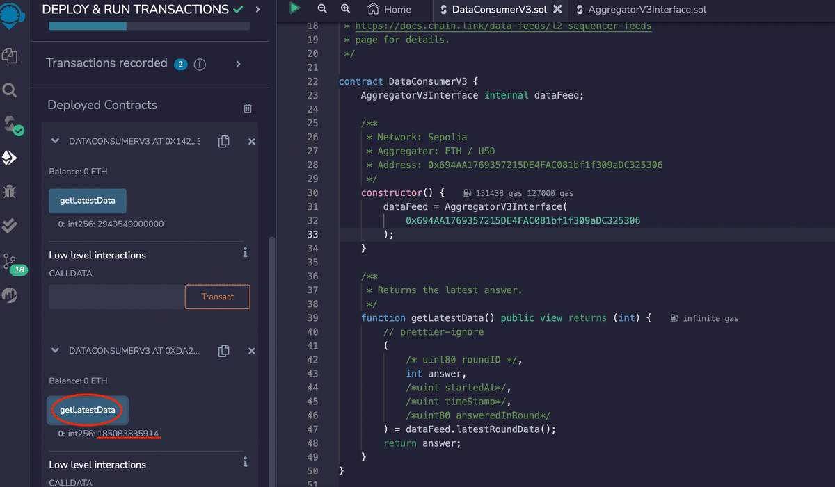Click Balance: 0 ETH under 0X142 contract
The image size is (835, 487).
click(78, 171)
